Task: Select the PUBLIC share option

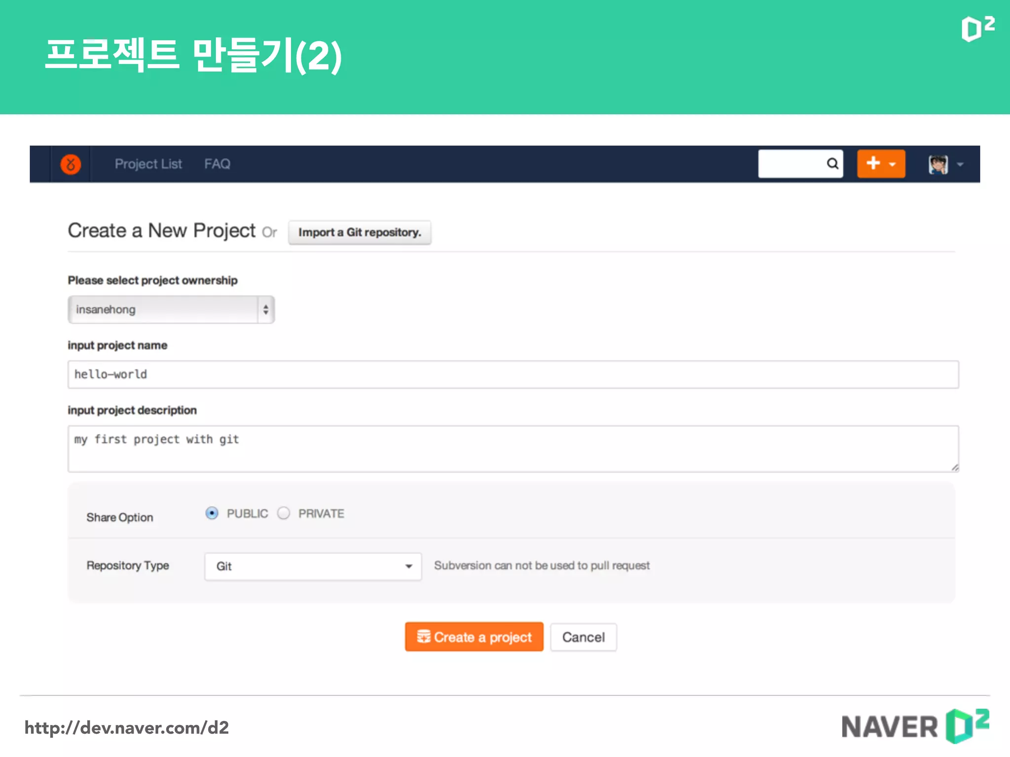Action: tap(212, 513)
